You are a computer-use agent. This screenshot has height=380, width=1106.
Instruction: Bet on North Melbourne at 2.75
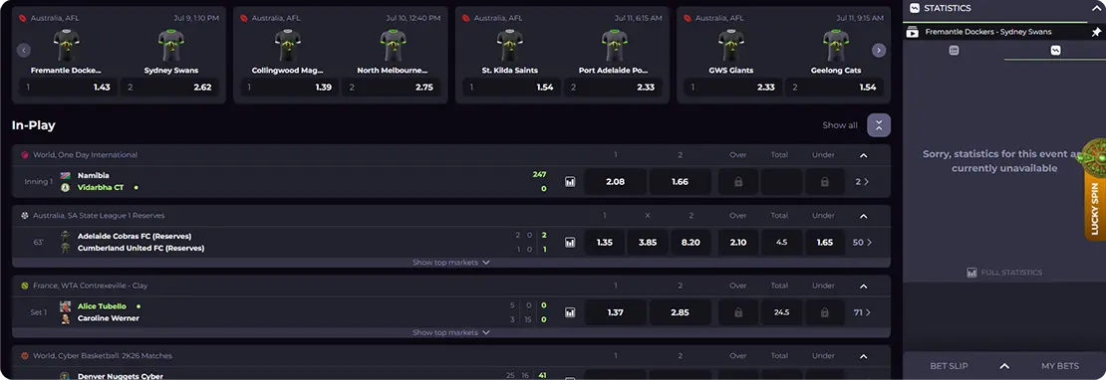(x=392, y=88)
